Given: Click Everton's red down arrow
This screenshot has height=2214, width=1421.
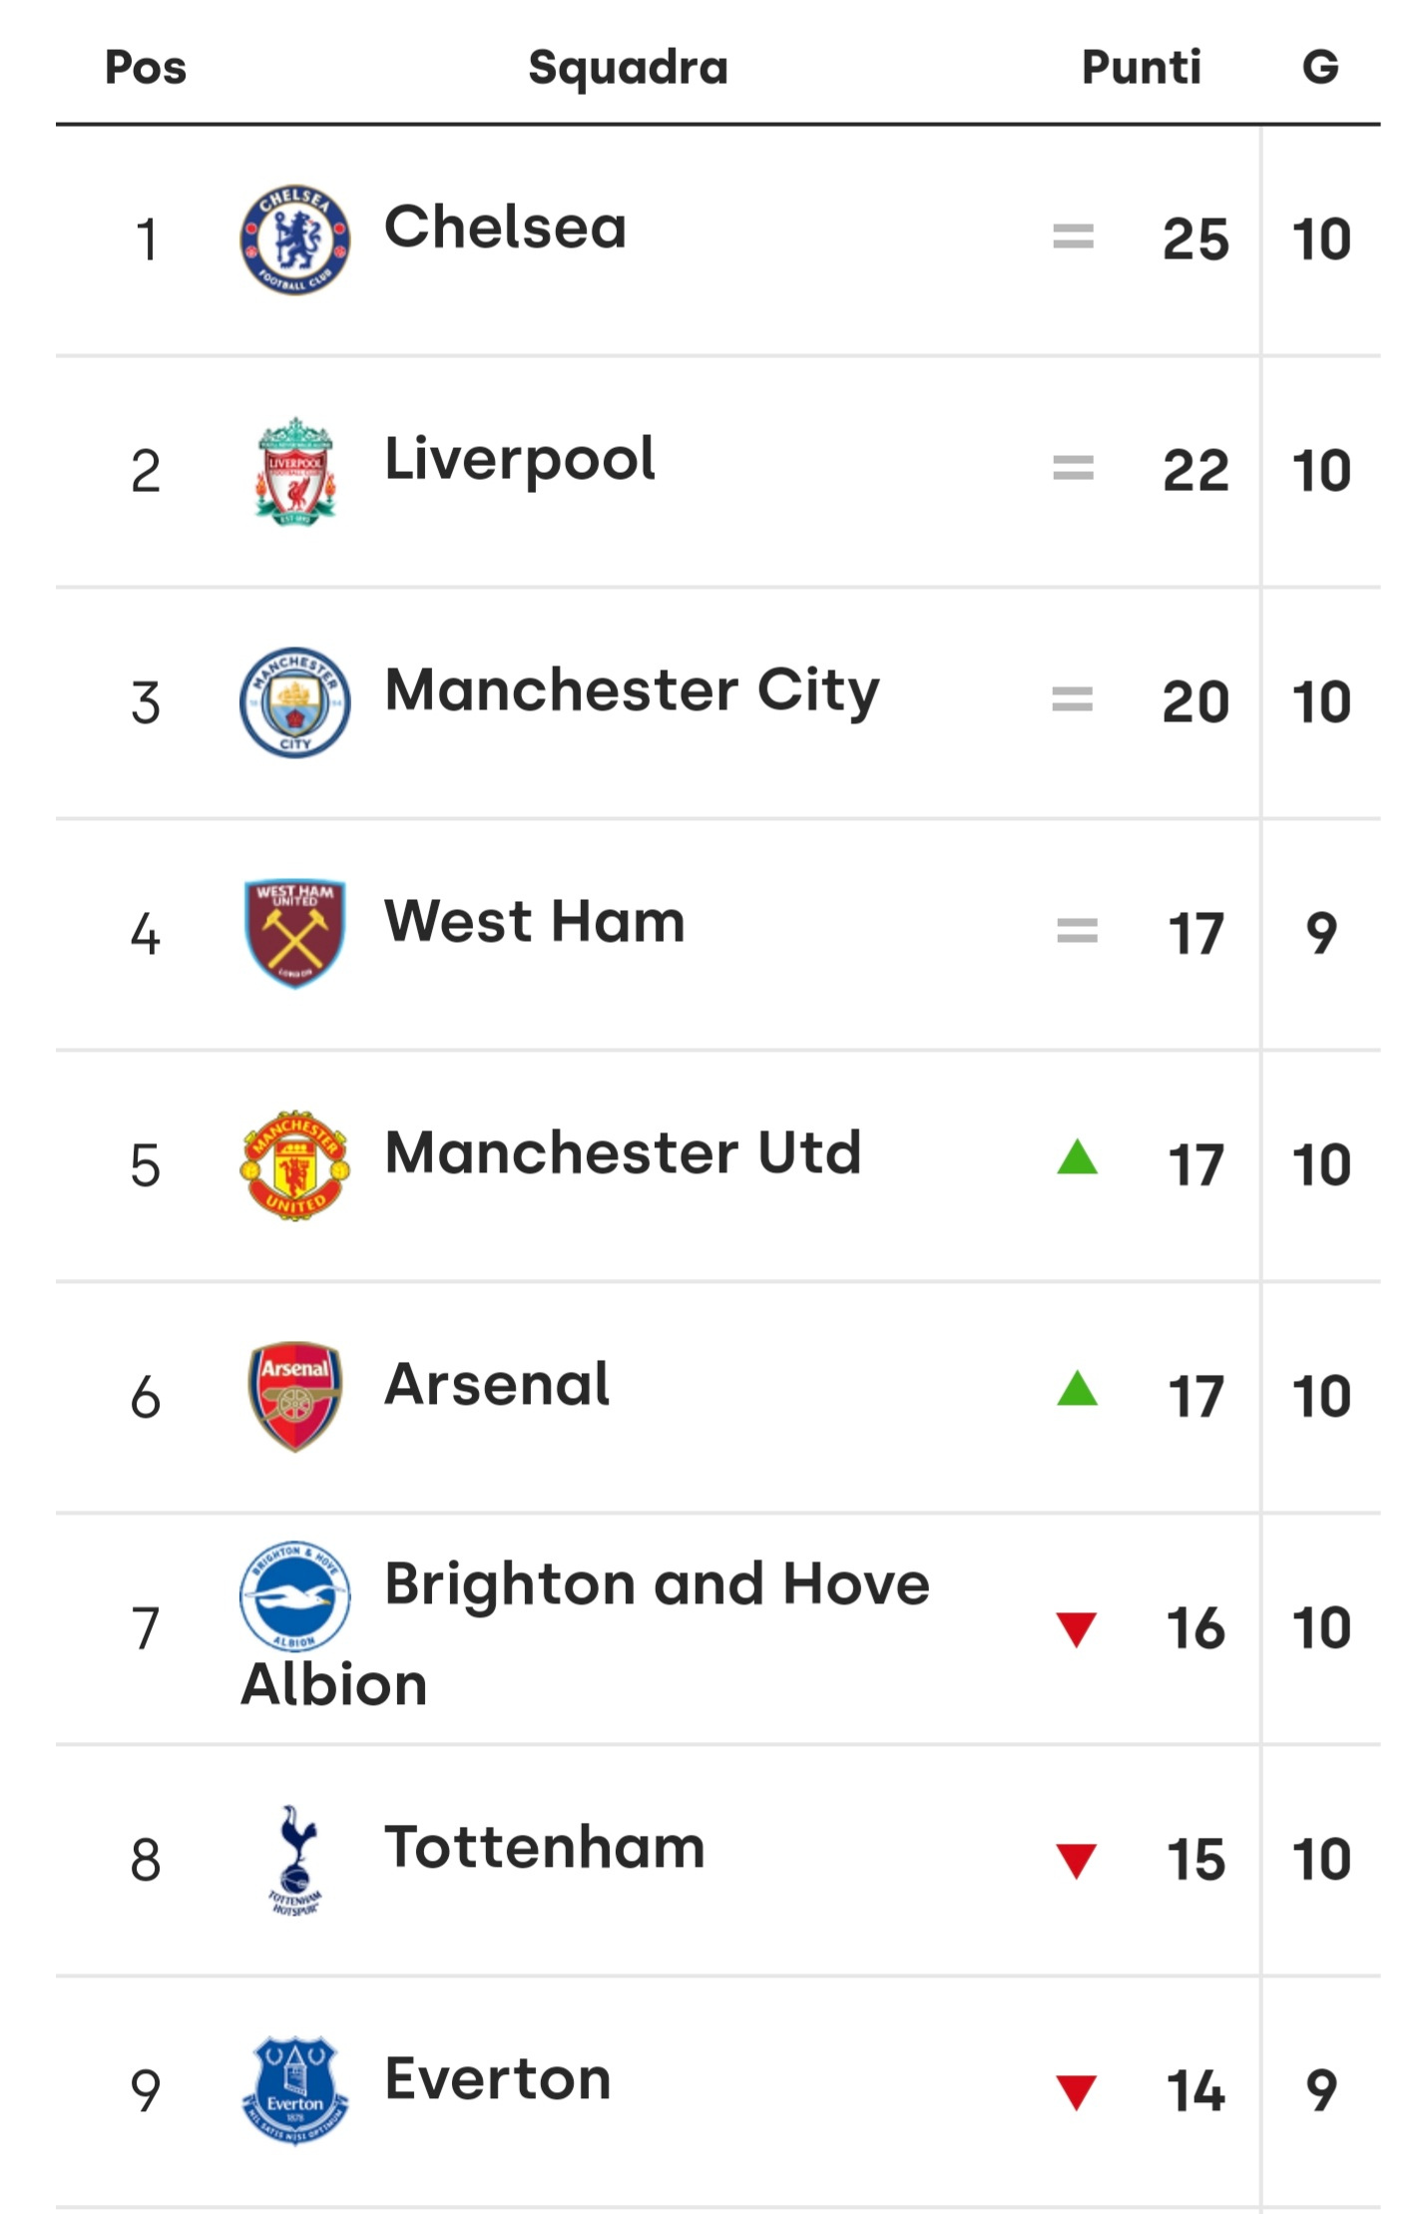Looking at the screenshot, I should click(1077, 2092).
